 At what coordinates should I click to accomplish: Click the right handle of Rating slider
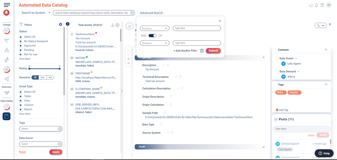[x=59, y=69]
